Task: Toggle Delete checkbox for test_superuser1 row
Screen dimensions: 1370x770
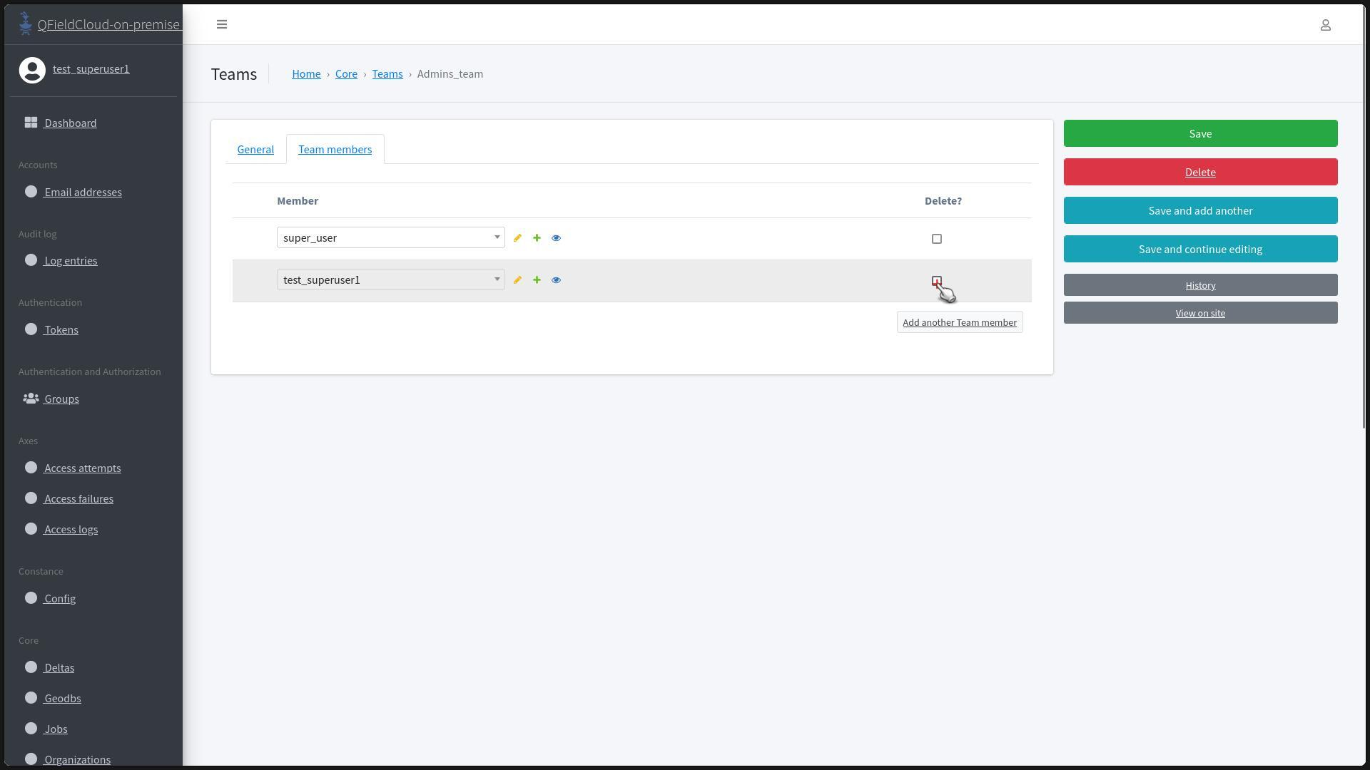Action: (x=936, y=281)
